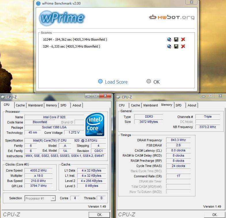Click the wPrime logo banner

coord(62,18)
